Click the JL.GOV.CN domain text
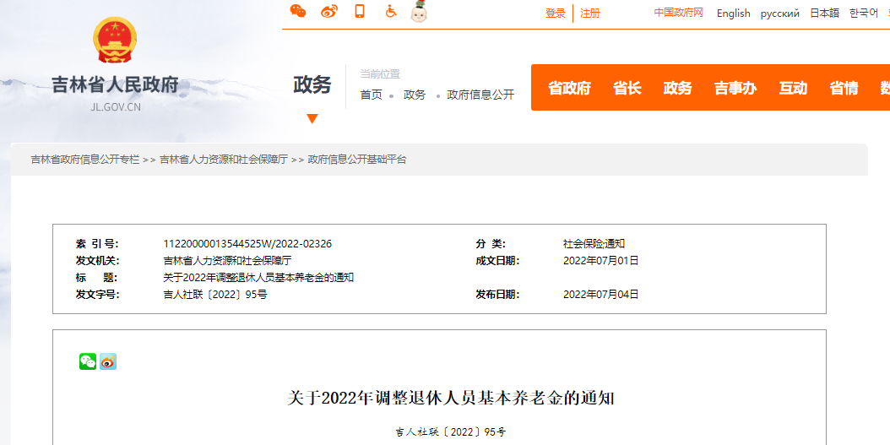This screenshot has width=890, height=445. tap(116, 106)
